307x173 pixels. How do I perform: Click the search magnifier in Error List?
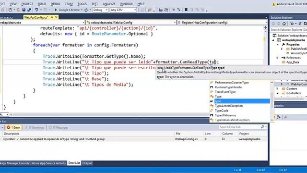pyautogui.click(x=262, y=127)
